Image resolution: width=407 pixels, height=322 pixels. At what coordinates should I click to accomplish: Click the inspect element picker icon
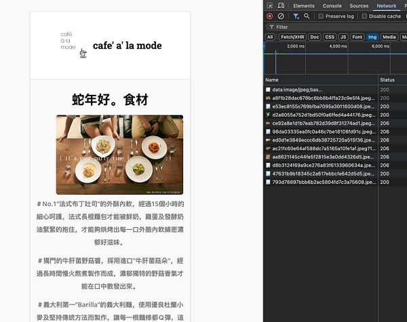click(x=270, y=5)
